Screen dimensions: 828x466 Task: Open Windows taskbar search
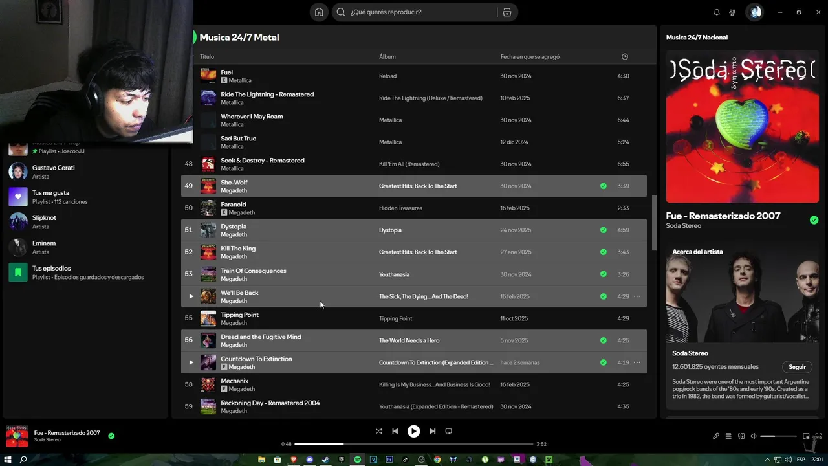pyautogui.click(x=23, y=460)
